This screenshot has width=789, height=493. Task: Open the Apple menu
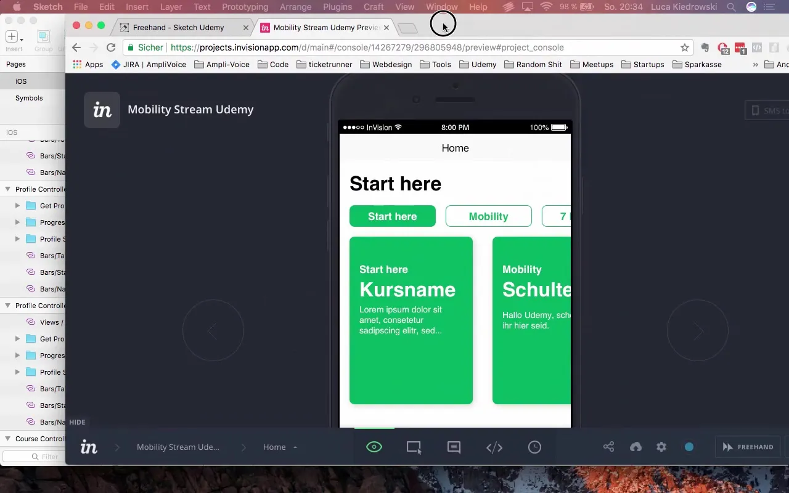point(17,7)
